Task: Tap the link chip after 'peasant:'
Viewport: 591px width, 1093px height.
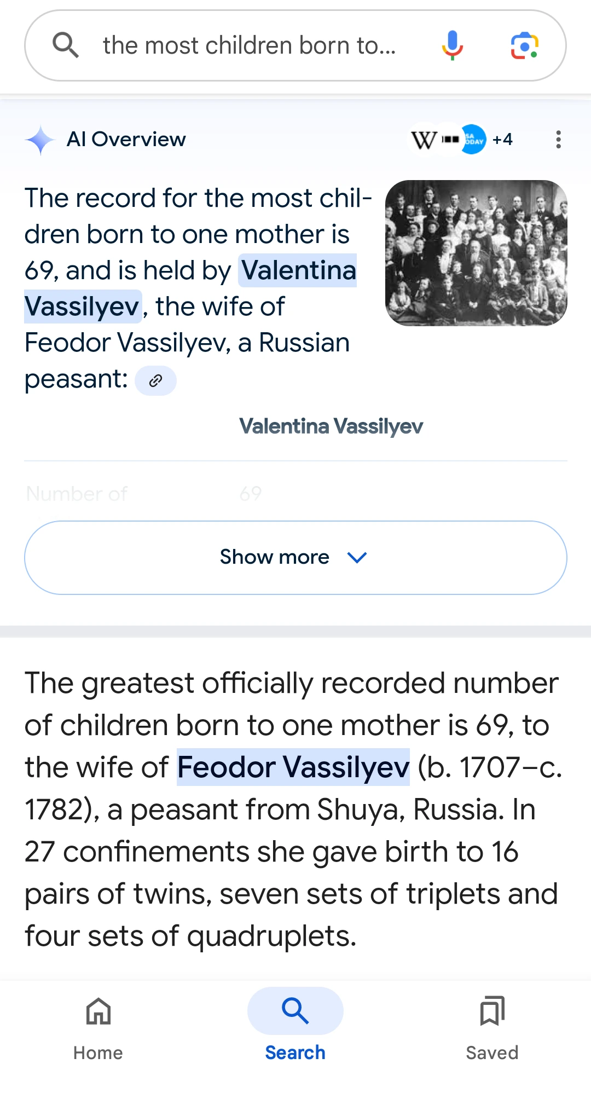Action: 155,380
